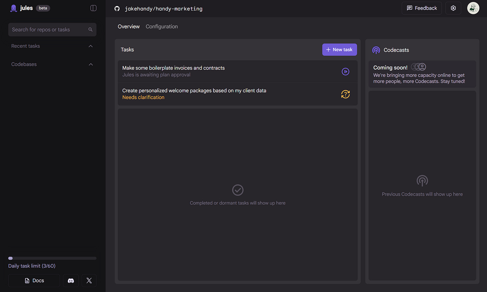Open the Feedback button

pos(422,8)
